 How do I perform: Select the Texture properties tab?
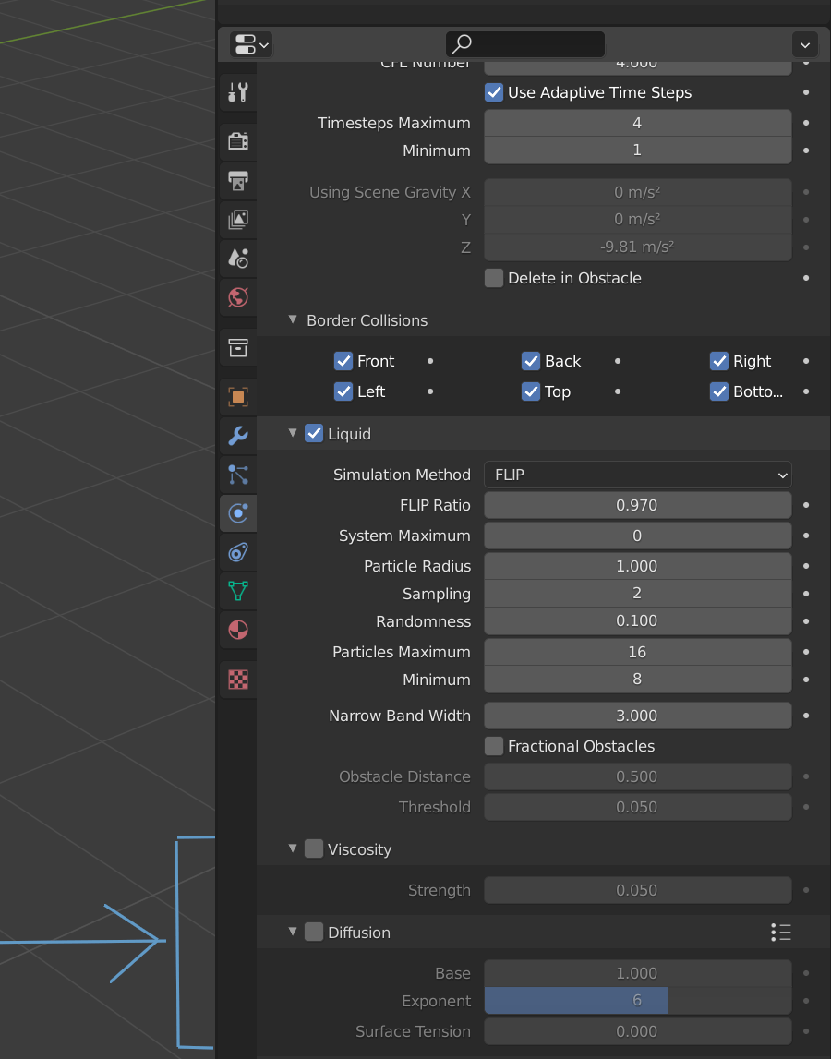coord(237,680)
